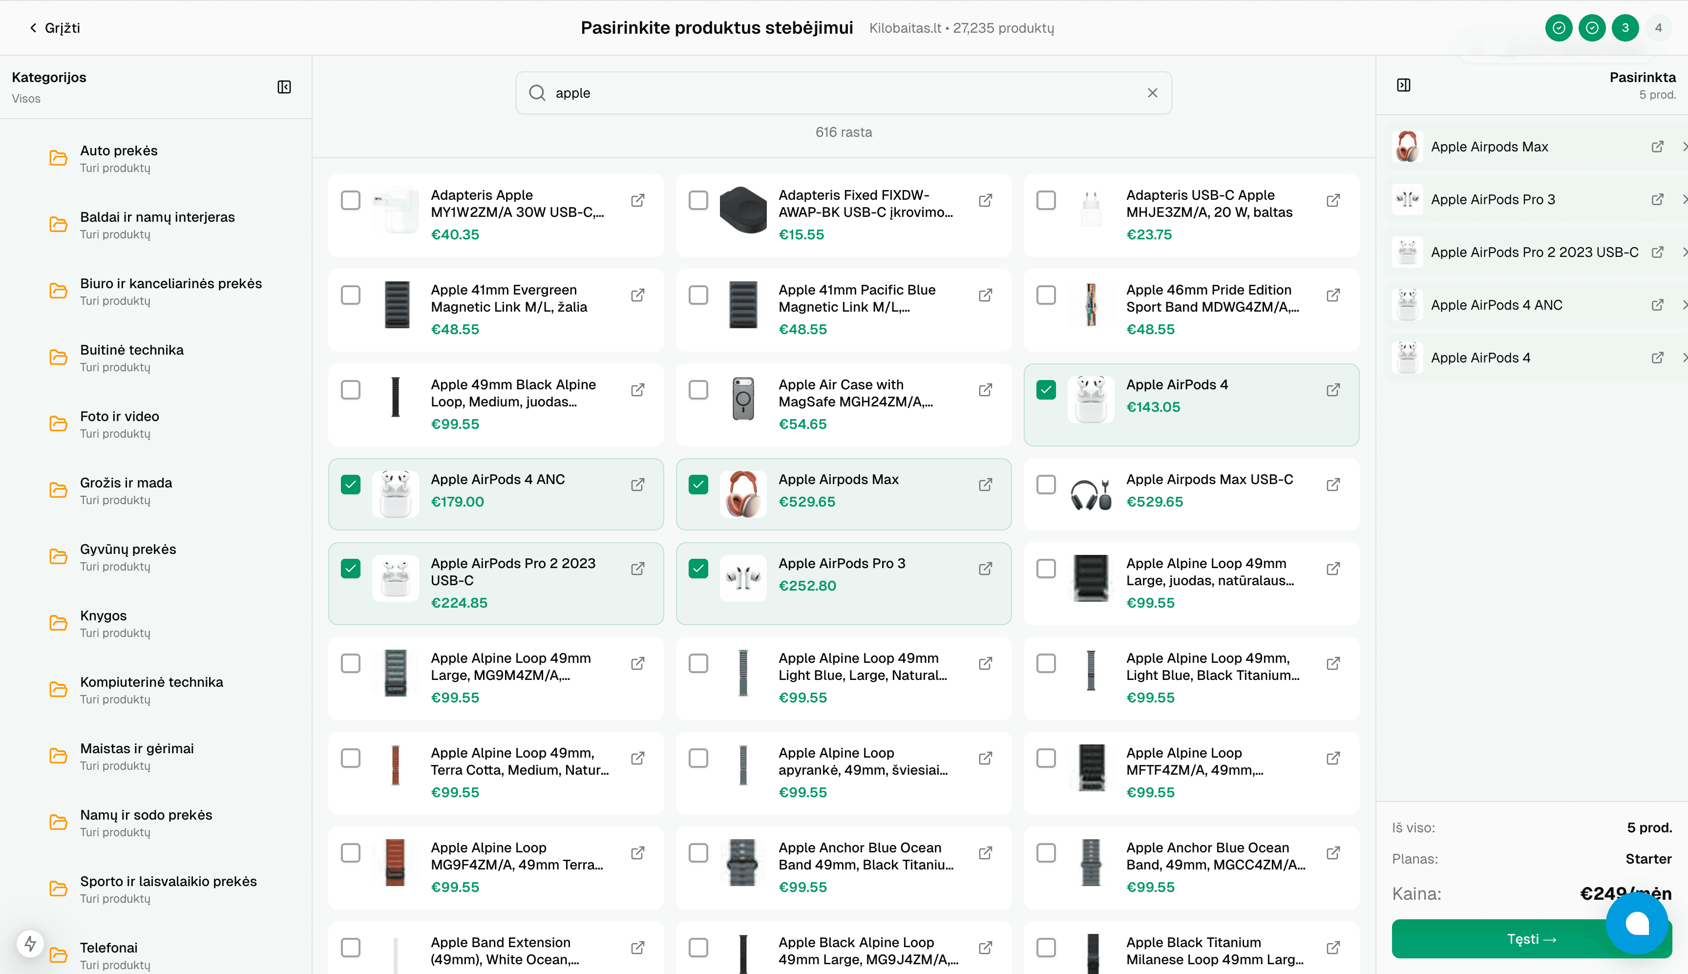Screen dimensions: 1688x974
Task: Clear the apple search text
Action: coord(1152,93)
